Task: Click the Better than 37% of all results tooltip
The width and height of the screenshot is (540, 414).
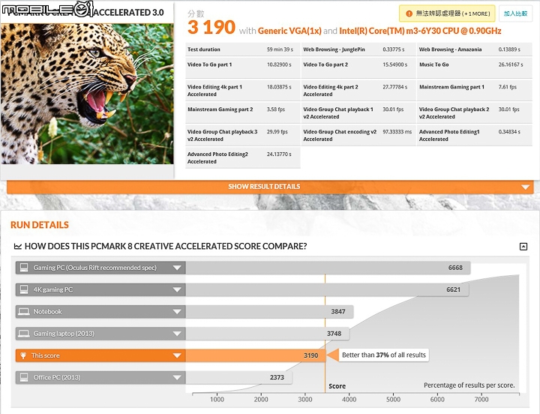Action: click(x=384, y=355)
